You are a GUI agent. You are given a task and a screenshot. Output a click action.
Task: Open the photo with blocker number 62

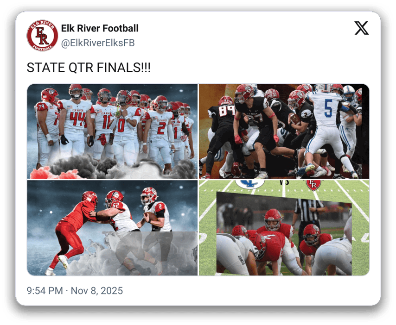112,228
